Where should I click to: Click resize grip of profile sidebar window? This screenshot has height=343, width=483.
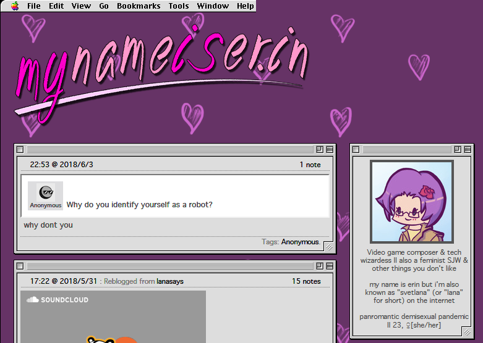(x=467, y=332)
